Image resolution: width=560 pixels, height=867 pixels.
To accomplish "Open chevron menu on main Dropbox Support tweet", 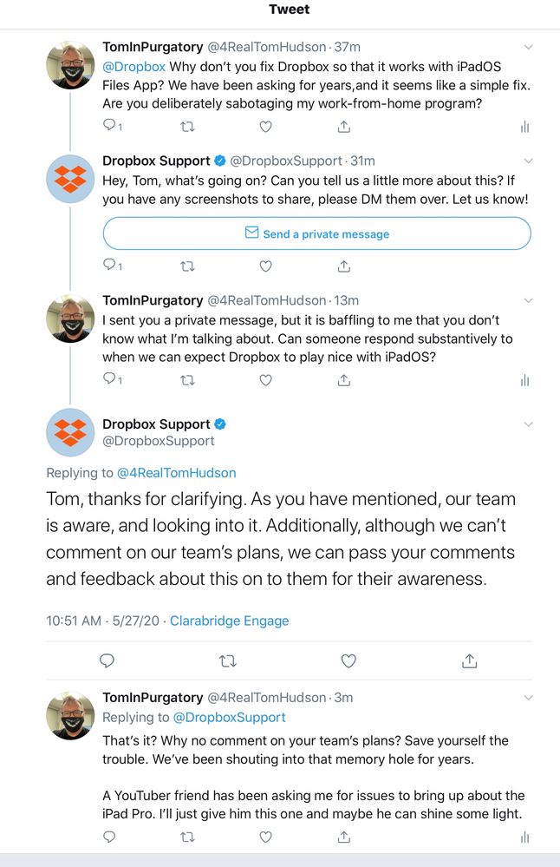I will [528, 424].
